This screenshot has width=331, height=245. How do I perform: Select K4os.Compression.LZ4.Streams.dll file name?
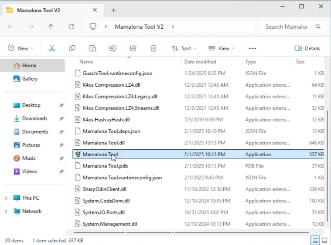click(121, 108)
